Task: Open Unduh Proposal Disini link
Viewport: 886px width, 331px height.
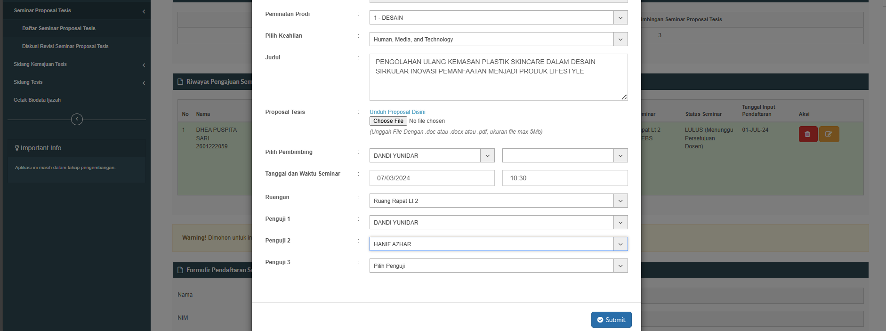Action: point(397,112)
